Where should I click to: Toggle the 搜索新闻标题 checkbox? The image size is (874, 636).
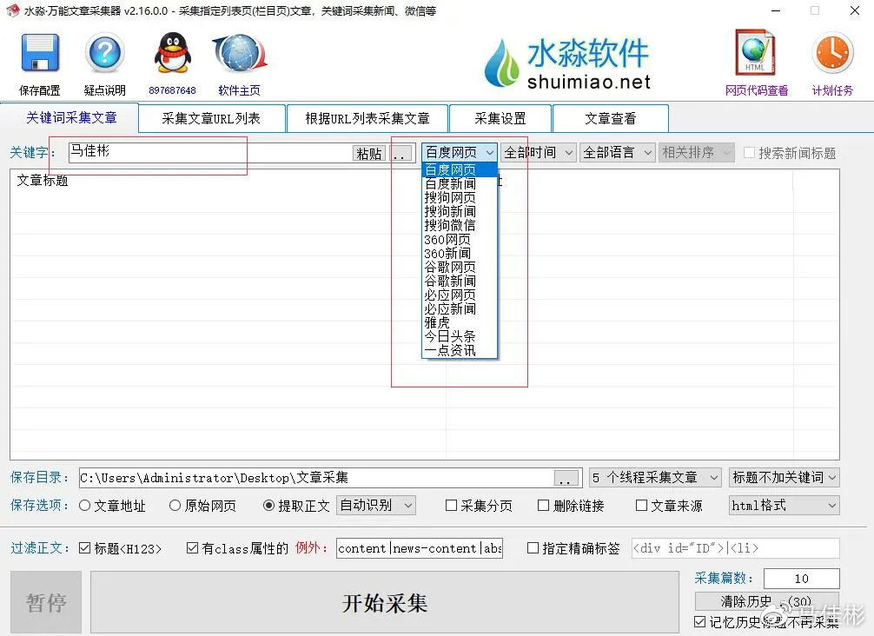[x=750, y=153]
